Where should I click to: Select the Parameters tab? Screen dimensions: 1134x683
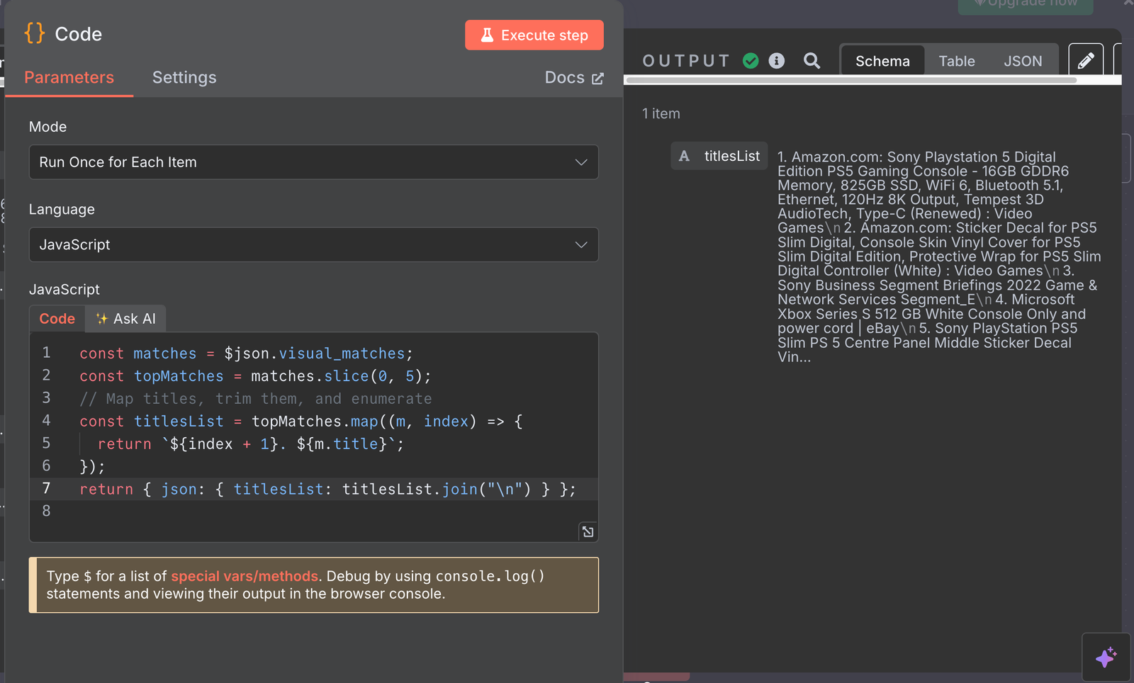tap(69, 77)
